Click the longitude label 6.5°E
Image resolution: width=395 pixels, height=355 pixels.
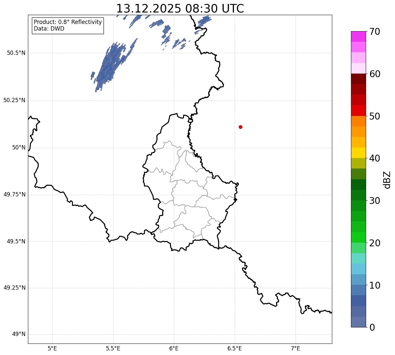click(235, 348)
